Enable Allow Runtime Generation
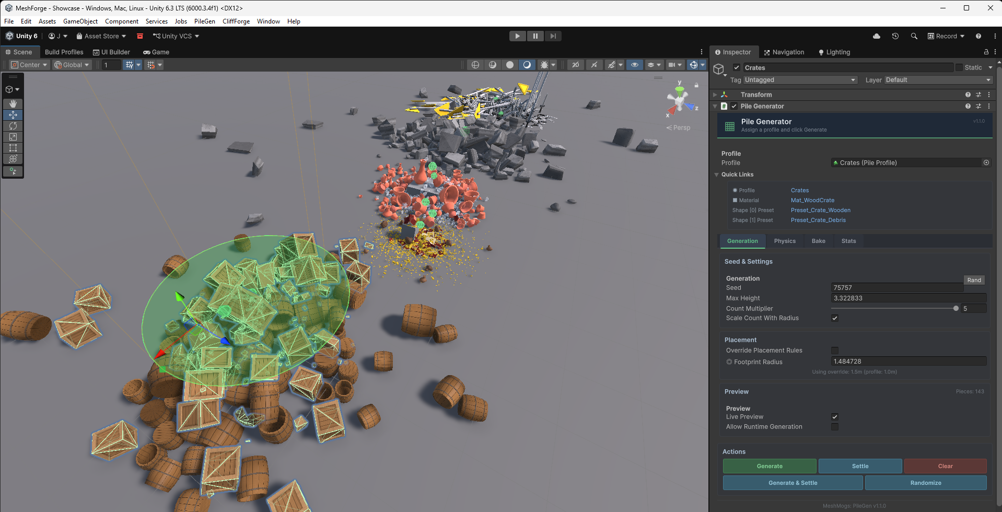1002x512 pixels. click(834, 427)
